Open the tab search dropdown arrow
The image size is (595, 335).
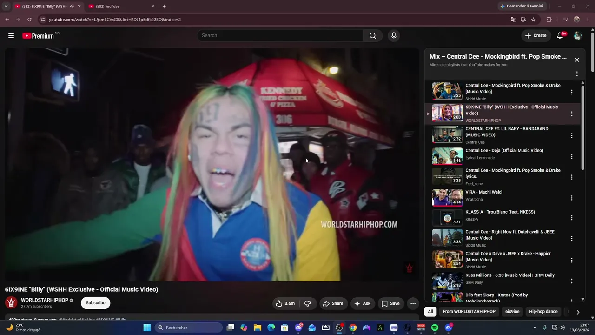click(x=6, y=6)
